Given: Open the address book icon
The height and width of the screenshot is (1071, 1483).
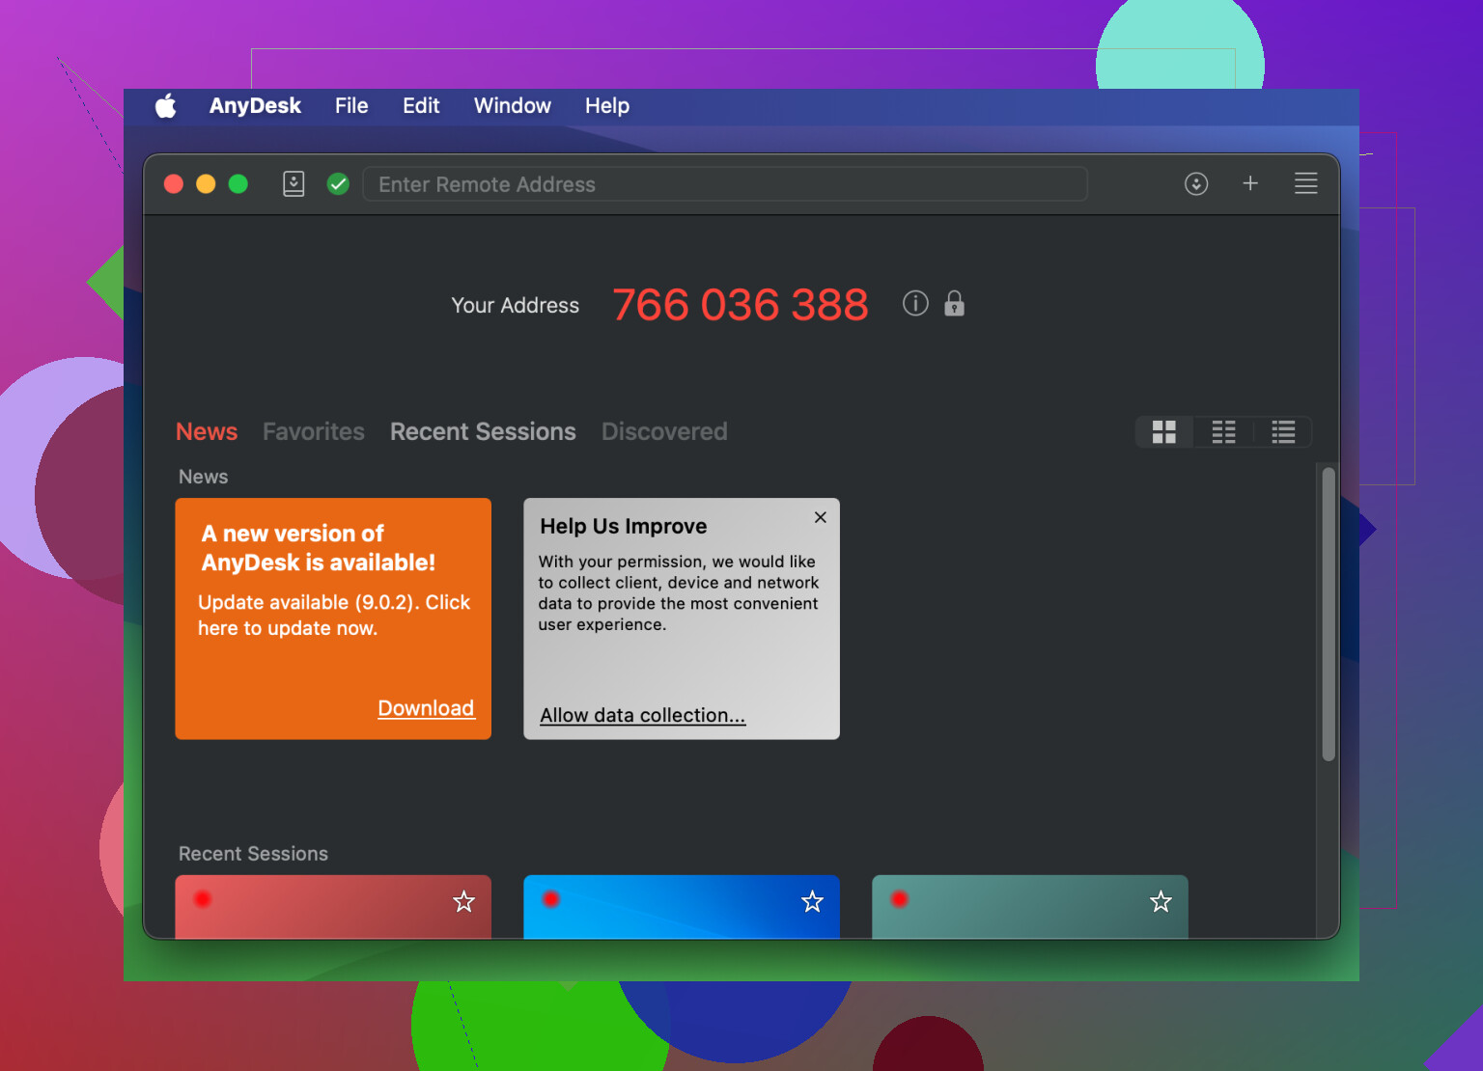Looking at the screenshot, I should [x=294, y=183].
